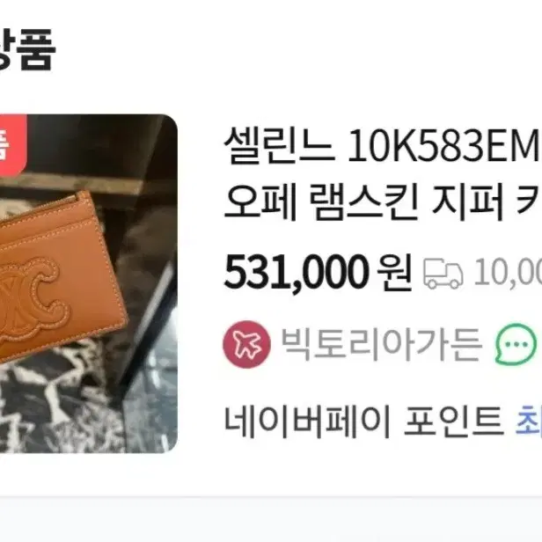Screen dimensions: 542x542
Task: Click the 지퍼 word in product title
Action: tap(467, 203)
